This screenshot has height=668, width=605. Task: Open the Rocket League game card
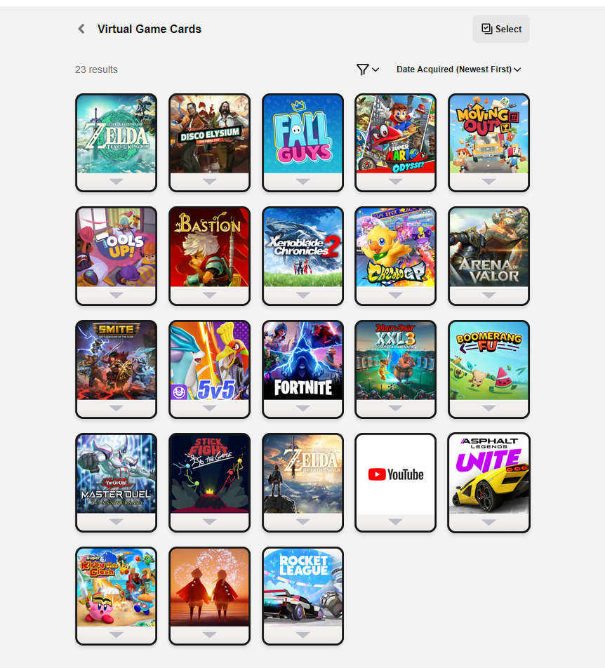coord(302,587)
